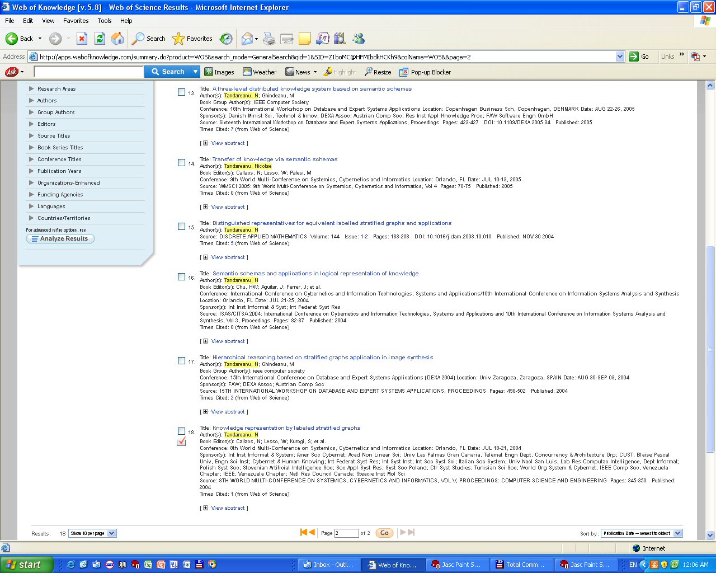Check the box for record 16
This screenshot has width=716, height=573.
click(x=181, y=277)
